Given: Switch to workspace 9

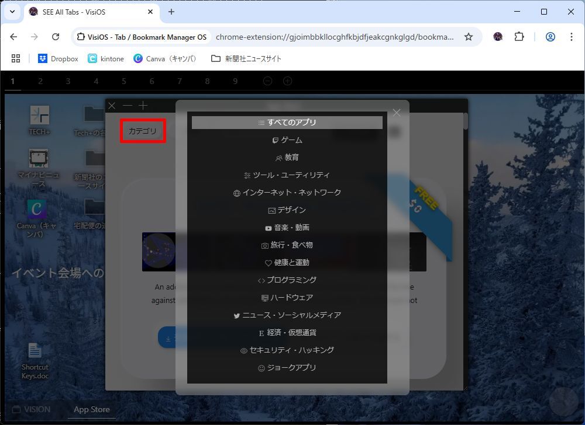Looking at the screenshot, I should click(235, 81).
